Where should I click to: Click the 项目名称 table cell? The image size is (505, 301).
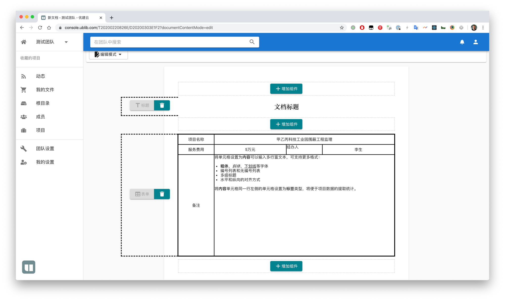pyautogui.click(x=196, y=140)
